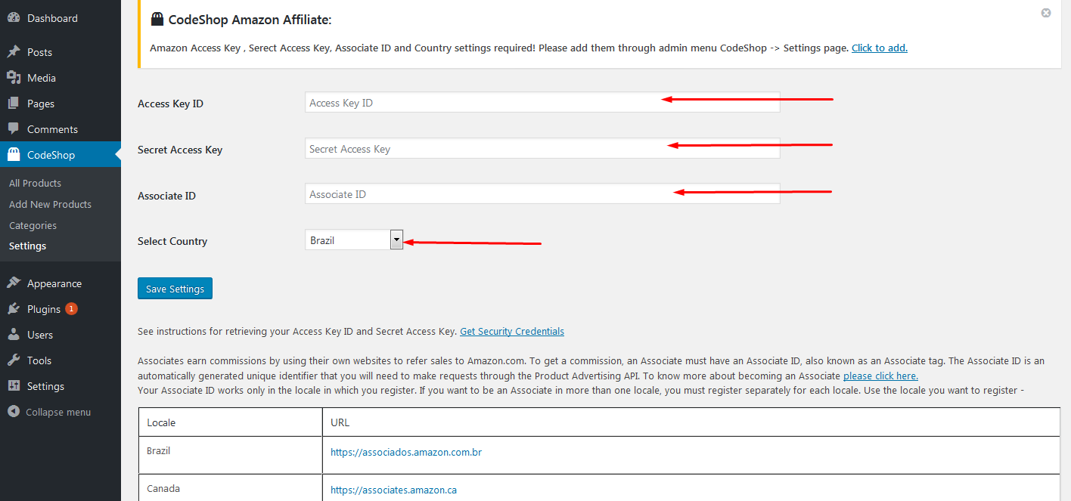Open Add New Products submenu
The height and width of the screenshot is (501, 1071).
coord(50,204)
